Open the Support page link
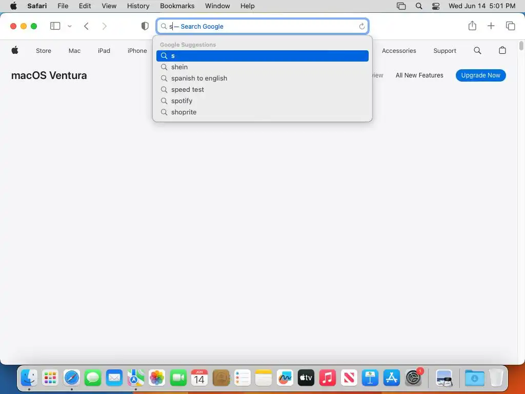Image resolution: width=525 pixels, height=394 pixels. (x=445, y=51)
